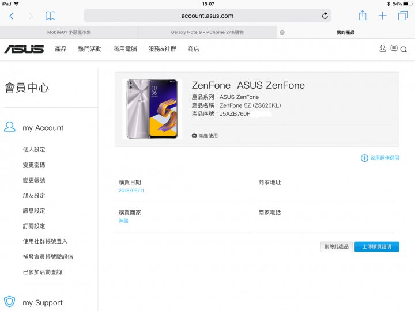Open the 熱門活動 menu
Image resolution: width=415 pixels, height=311 pixels.
pos(90,49)
